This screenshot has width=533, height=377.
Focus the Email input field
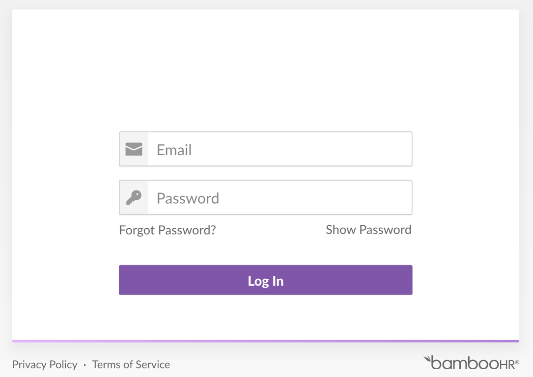coord(280,149)
